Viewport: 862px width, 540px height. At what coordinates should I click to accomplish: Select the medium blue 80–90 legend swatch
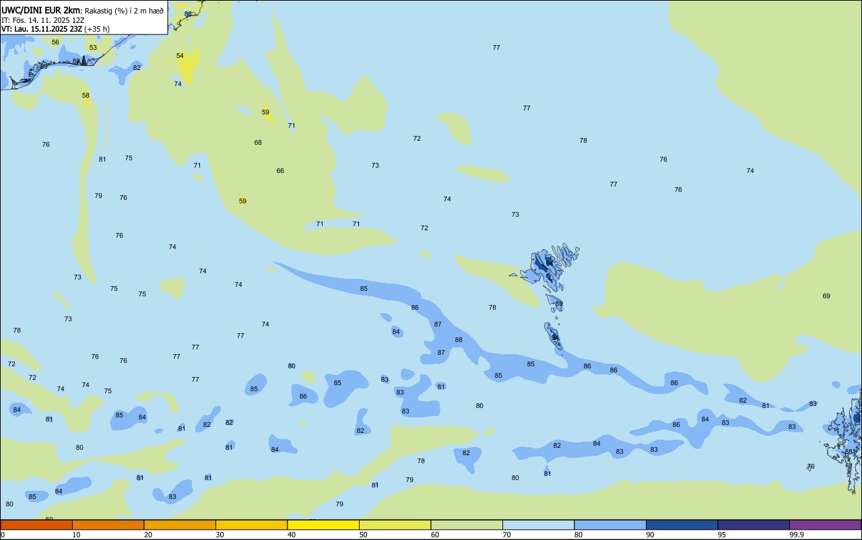[610, 525]
